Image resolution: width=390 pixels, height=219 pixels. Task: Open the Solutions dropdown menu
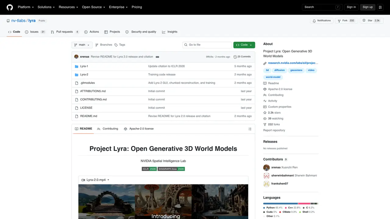pos(46,7)
